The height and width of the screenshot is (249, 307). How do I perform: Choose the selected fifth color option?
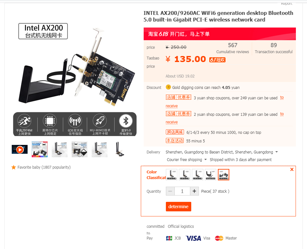click(223, 175)
